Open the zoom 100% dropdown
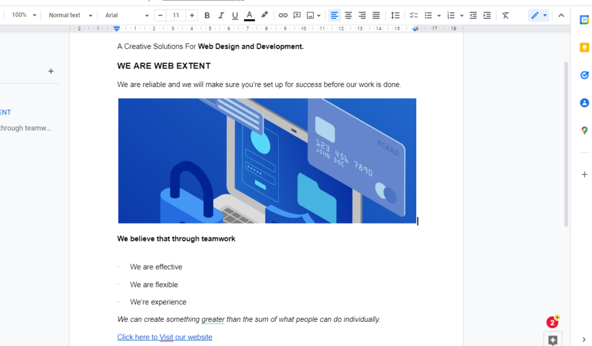The height and width of the screenshot is (346, 592). pos(24,15)
